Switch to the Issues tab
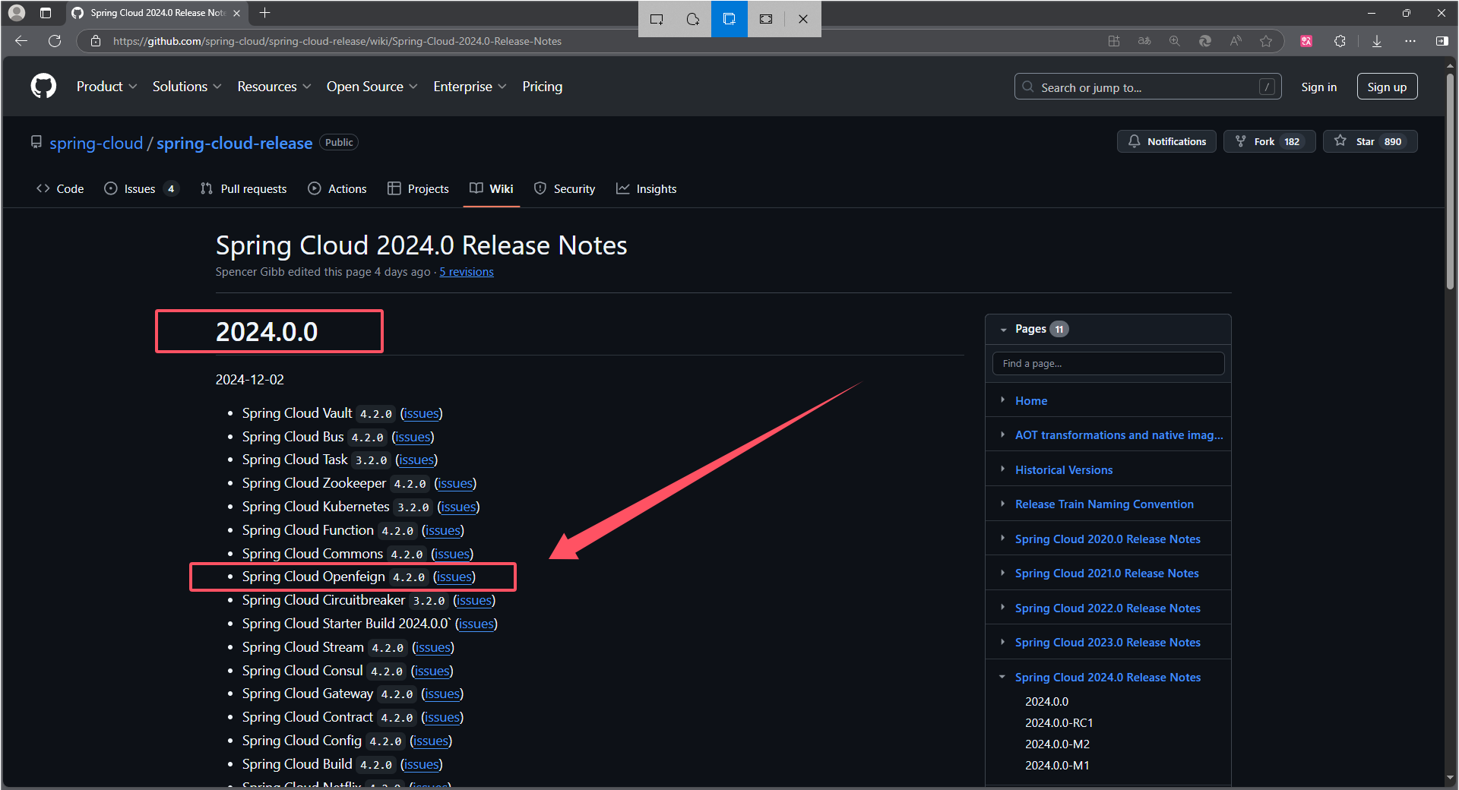1459x790 pixels. coord(140,188)
